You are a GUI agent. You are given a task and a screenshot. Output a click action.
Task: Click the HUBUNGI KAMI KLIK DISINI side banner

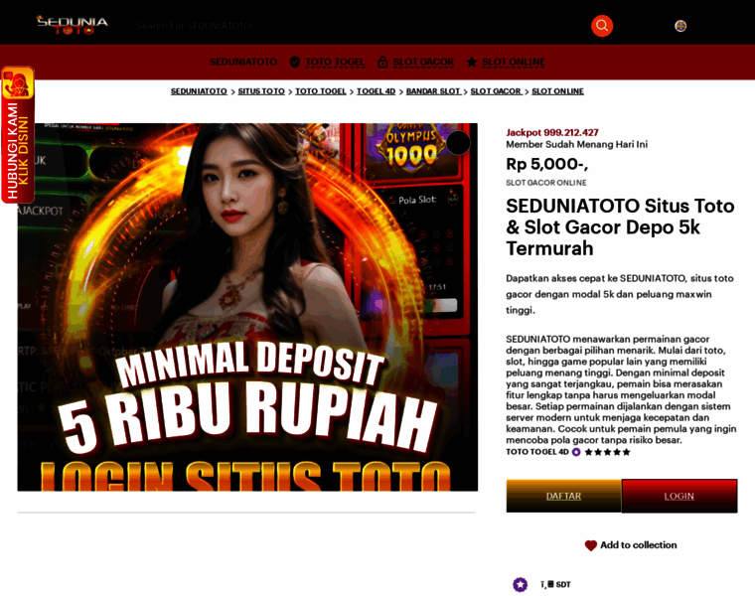point(18,135)
